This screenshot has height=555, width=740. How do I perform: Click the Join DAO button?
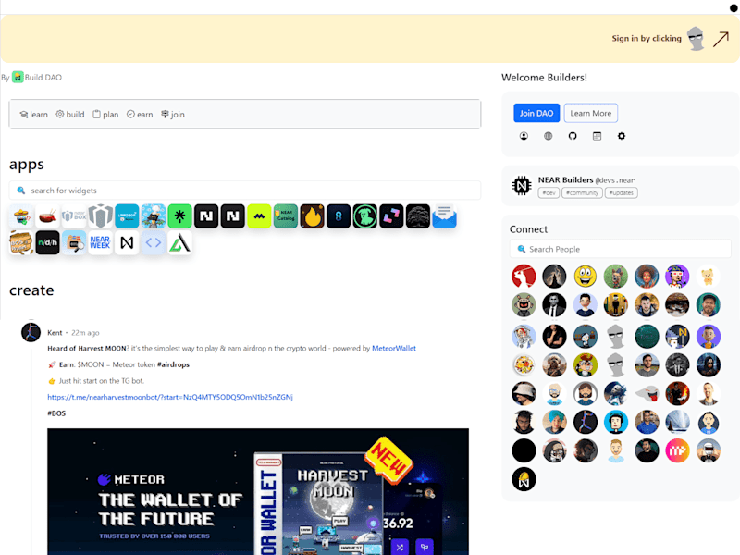[x=536, y=113]
